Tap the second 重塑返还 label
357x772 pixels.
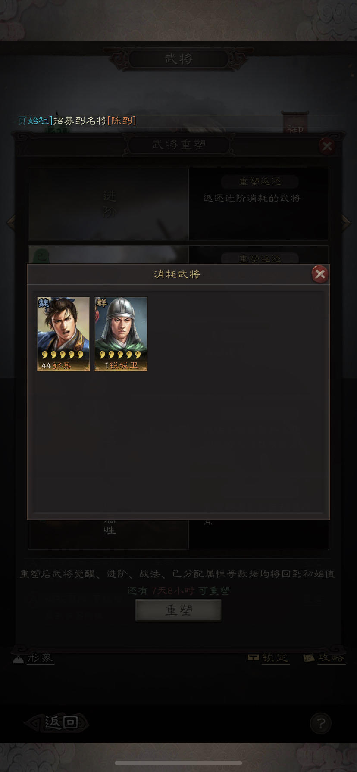click(260, 258)
